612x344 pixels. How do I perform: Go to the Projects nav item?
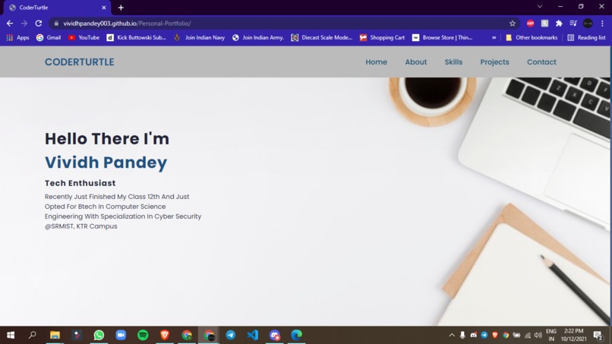click(x=494, y=62)
